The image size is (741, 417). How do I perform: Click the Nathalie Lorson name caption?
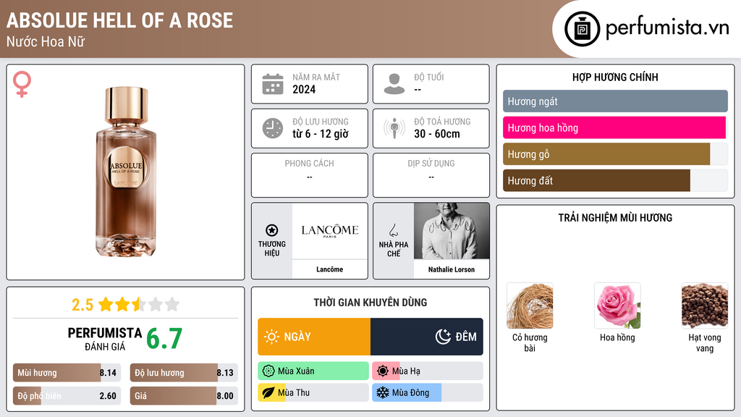(452, 269)
